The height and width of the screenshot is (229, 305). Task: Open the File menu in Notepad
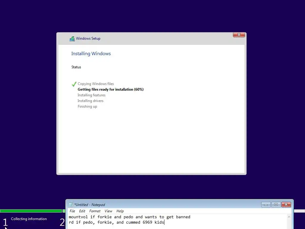pyautogui.click(x=72, y=211)
